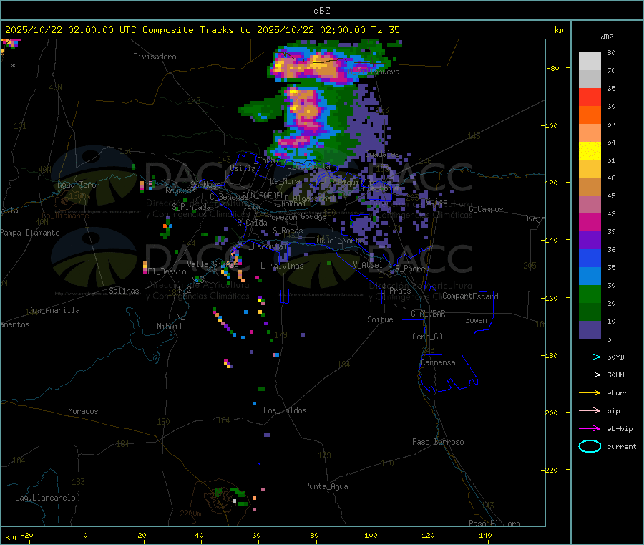Pick the red 60–65 dBZ legend swatch
This screenshot has height=545, width=644.
coord(590,97)
